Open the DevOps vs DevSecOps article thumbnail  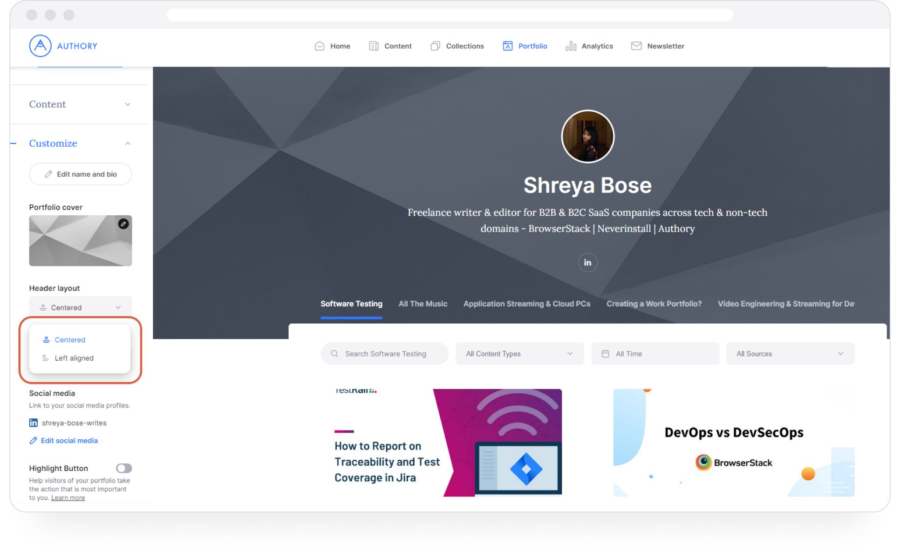point(734,443)
